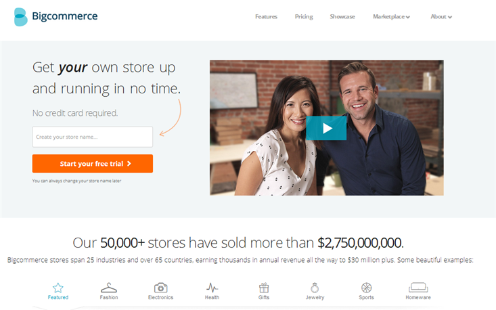The height and width of the screenshot is (310, 496).
Task: Open the Homeware sofa category
Action: point(418,288)
